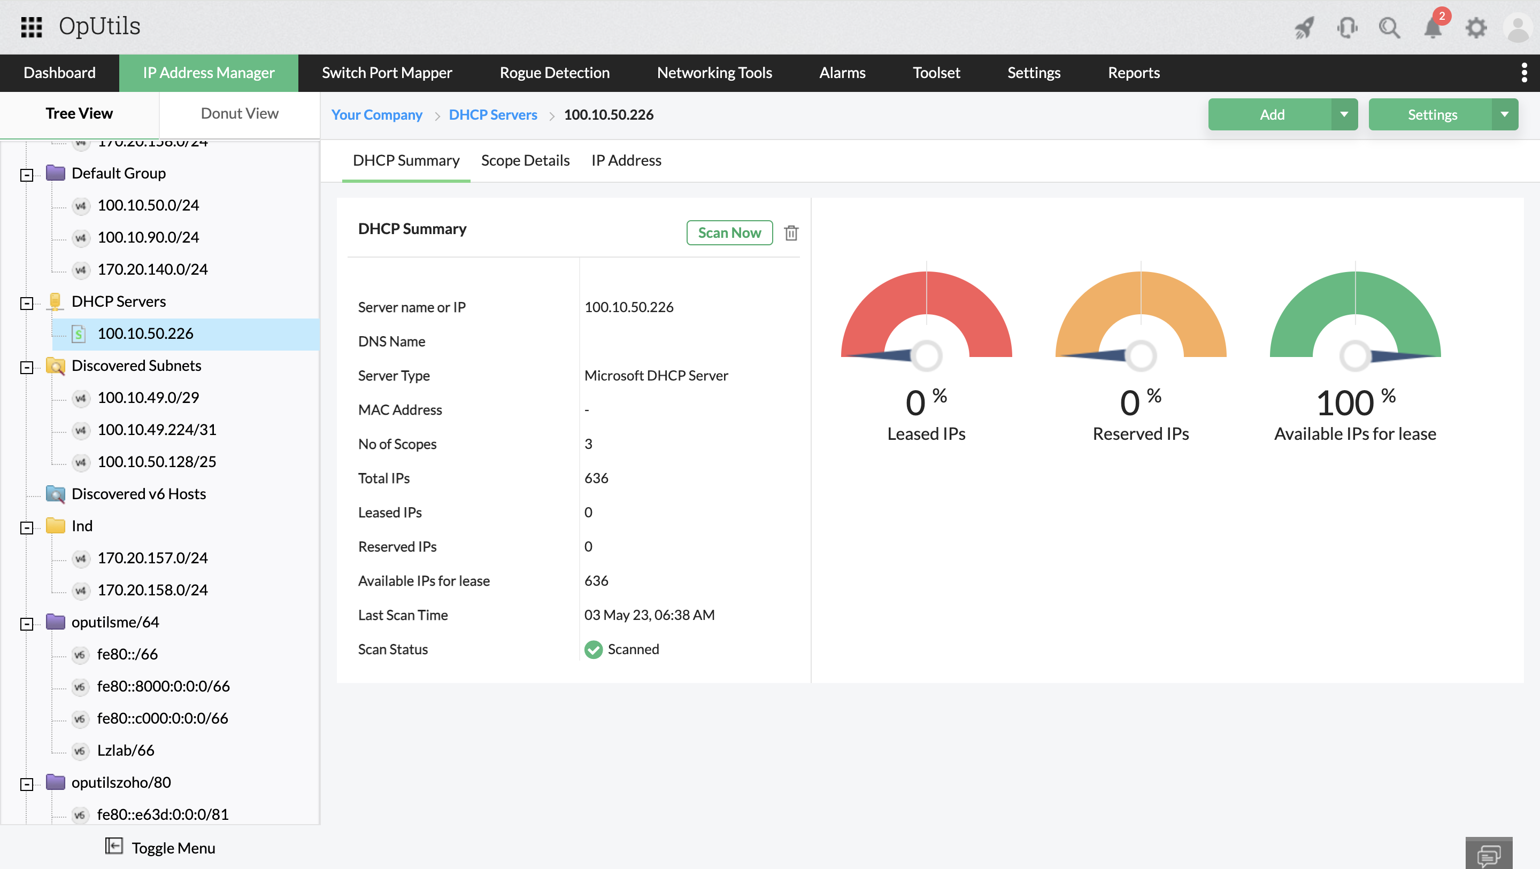1540x869 pixels.
Task: Click the search magnifier icon
Action: pos(1389,27)
